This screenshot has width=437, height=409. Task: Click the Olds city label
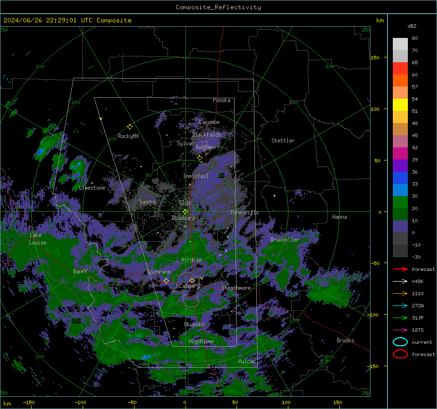[x=185, y=203]
